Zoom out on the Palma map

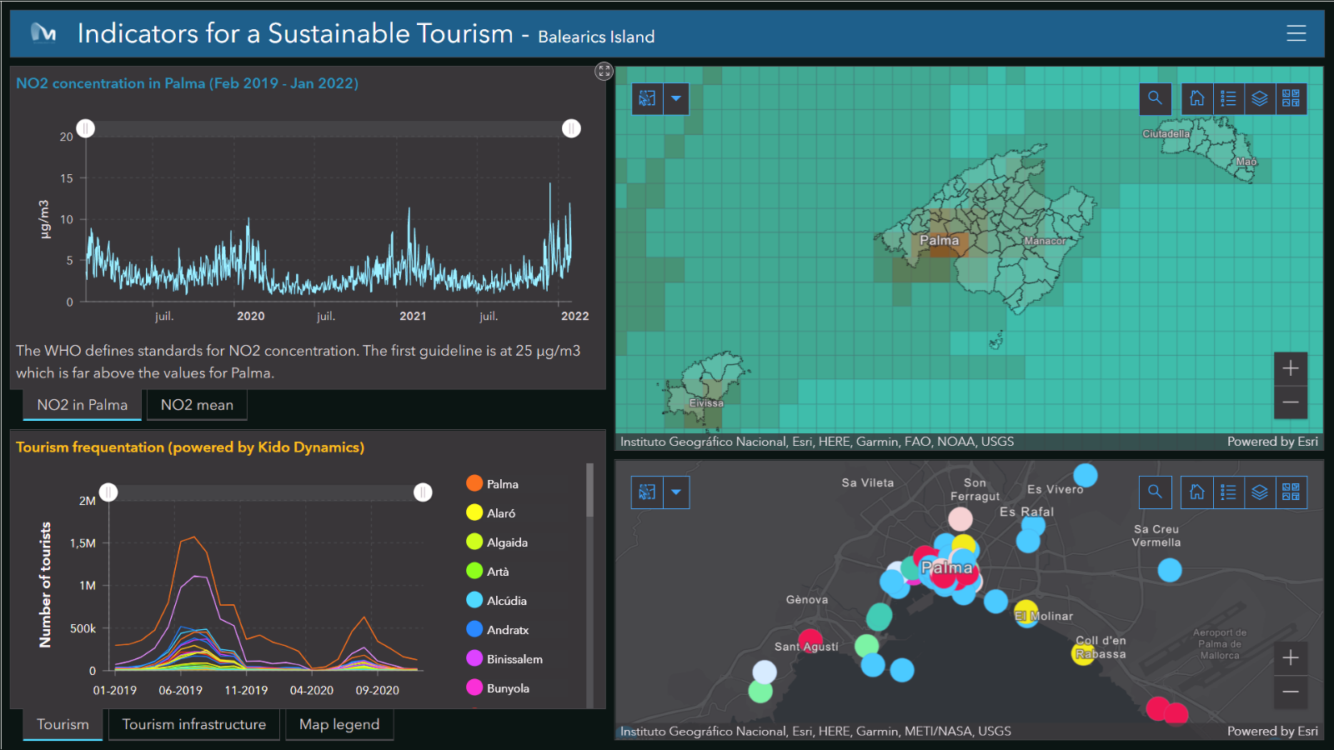coord(1290,692)
